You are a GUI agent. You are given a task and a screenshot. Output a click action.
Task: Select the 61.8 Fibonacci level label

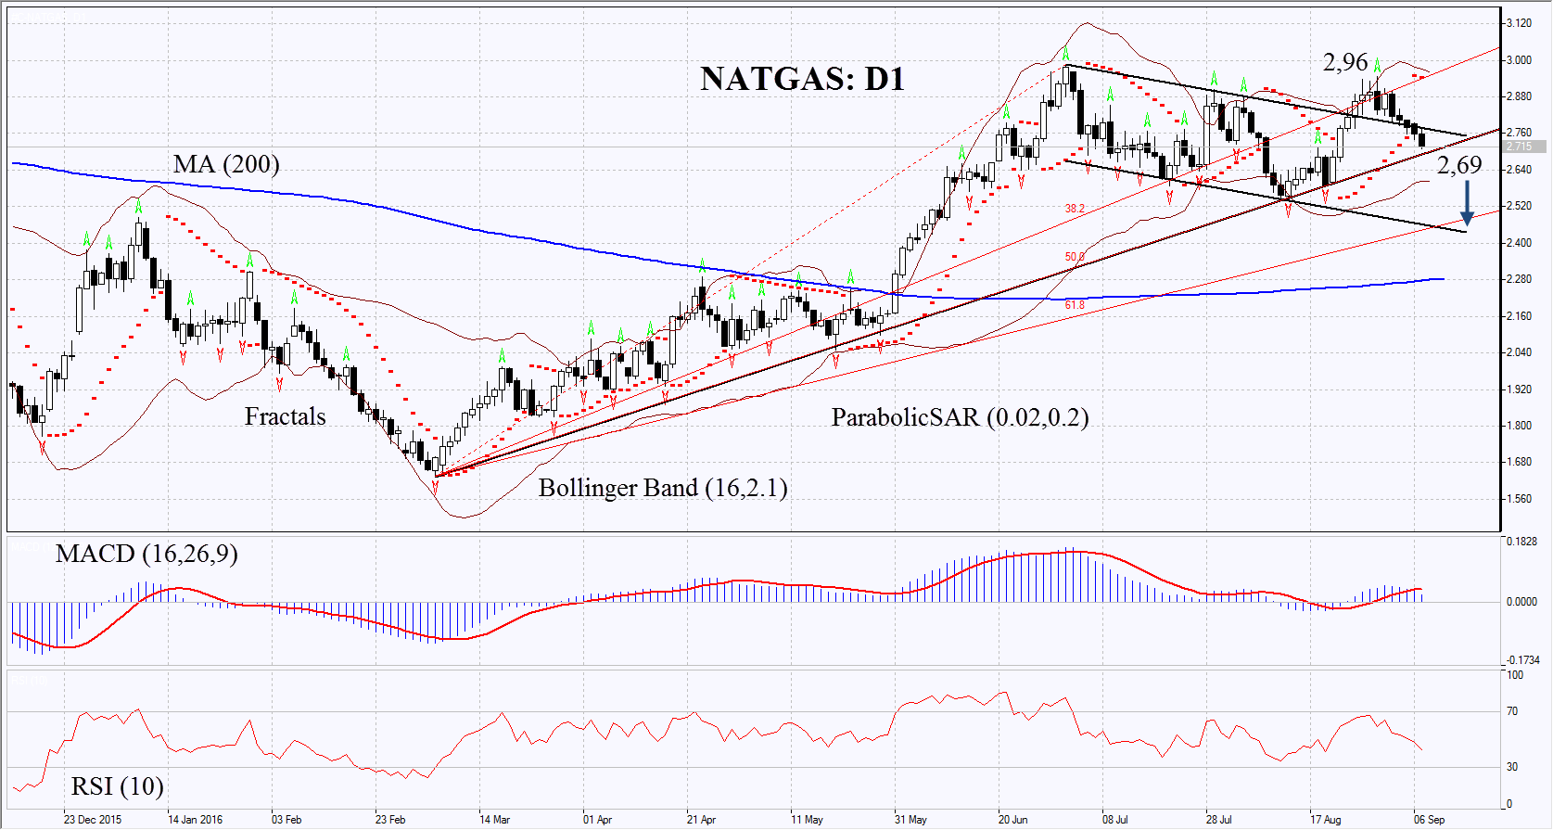(x=1075, y=305)
